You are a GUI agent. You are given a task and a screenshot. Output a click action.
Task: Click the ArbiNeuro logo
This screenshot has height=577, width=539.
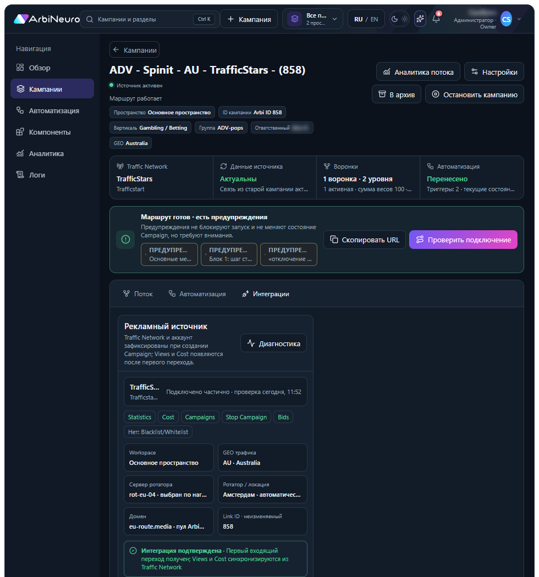pyautogui.click(x=47, y=19)
